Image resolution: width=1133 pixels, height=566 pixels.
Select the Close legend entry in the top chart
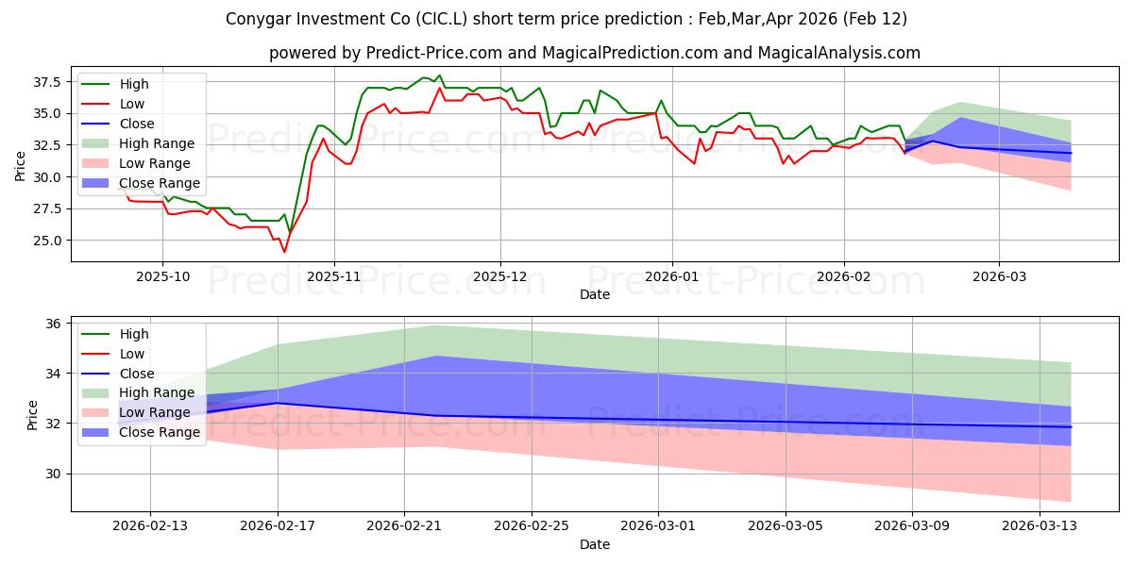(137, 124)
